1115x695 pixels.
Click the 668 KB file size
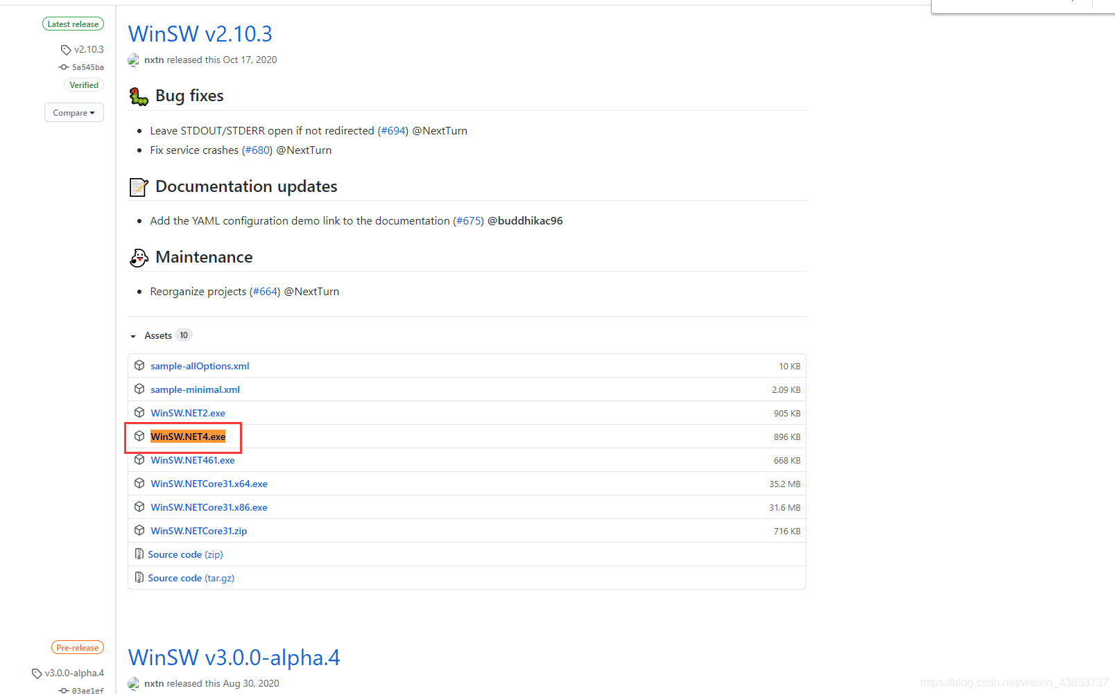[x=787, y=461]
